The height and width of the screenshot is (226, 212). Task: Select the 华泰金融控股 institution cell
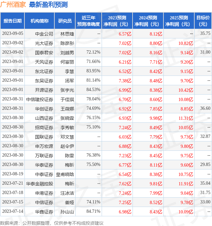pos(40,184)
